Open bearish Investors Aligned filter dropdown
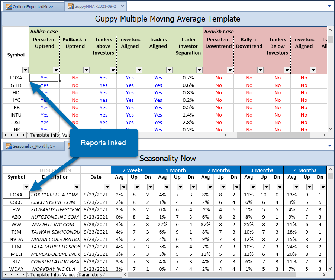 point(313,70)
